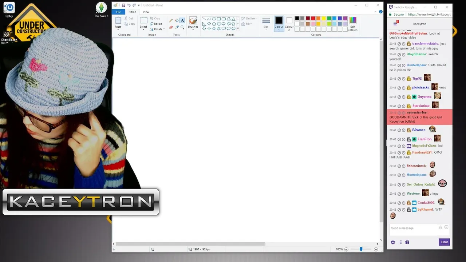Pick the yellow colour swatch in palette
Viewport: 466px width, 262px height.
tap(323, 19)
